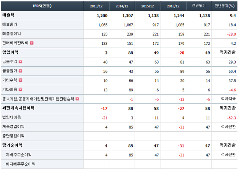
Task: Click the 전년동기 column header
Action: click(199, 6)
